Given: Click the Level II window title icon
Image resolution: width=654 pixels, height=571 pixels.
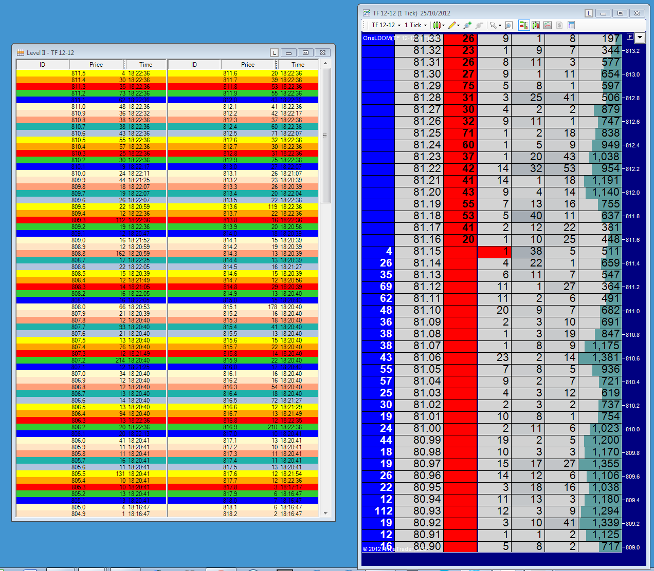Looking at the screenshot, I should [x=21, y=52].
